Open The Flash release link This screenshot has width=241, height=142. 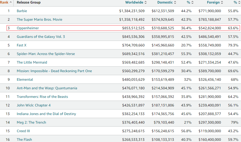coord(24,139)
